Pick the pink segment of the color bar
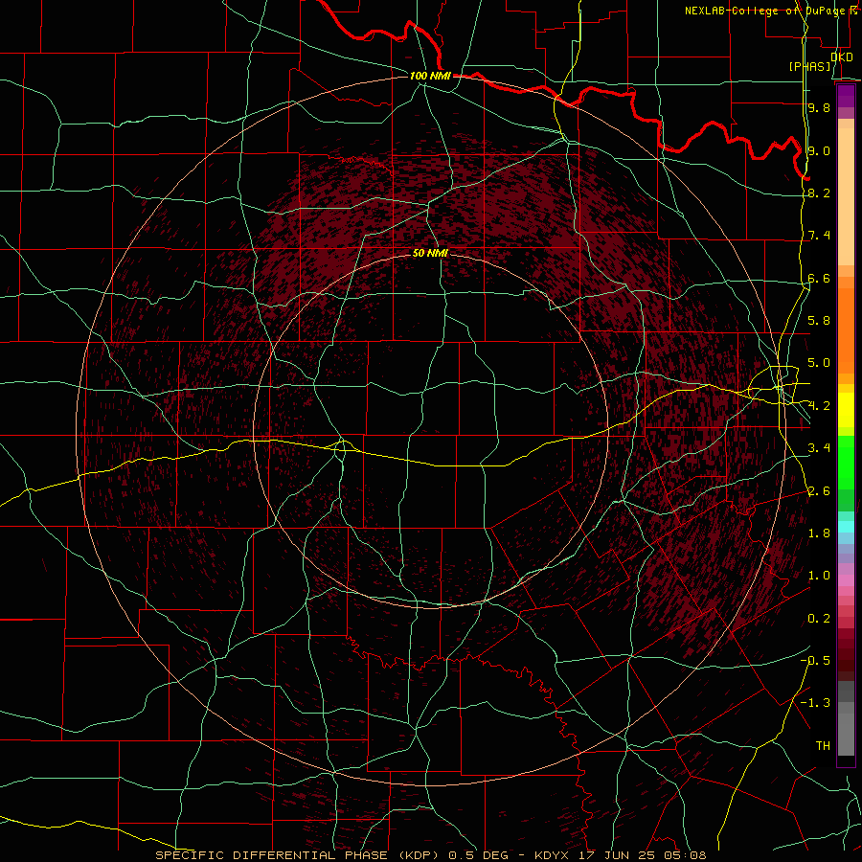The image size is (862, 862). (846, 580)
